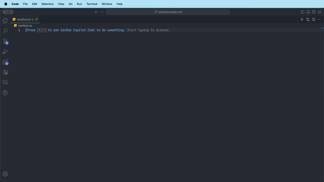
Task: Open the Customize Layout options
Action: click(x=320, y=12)
